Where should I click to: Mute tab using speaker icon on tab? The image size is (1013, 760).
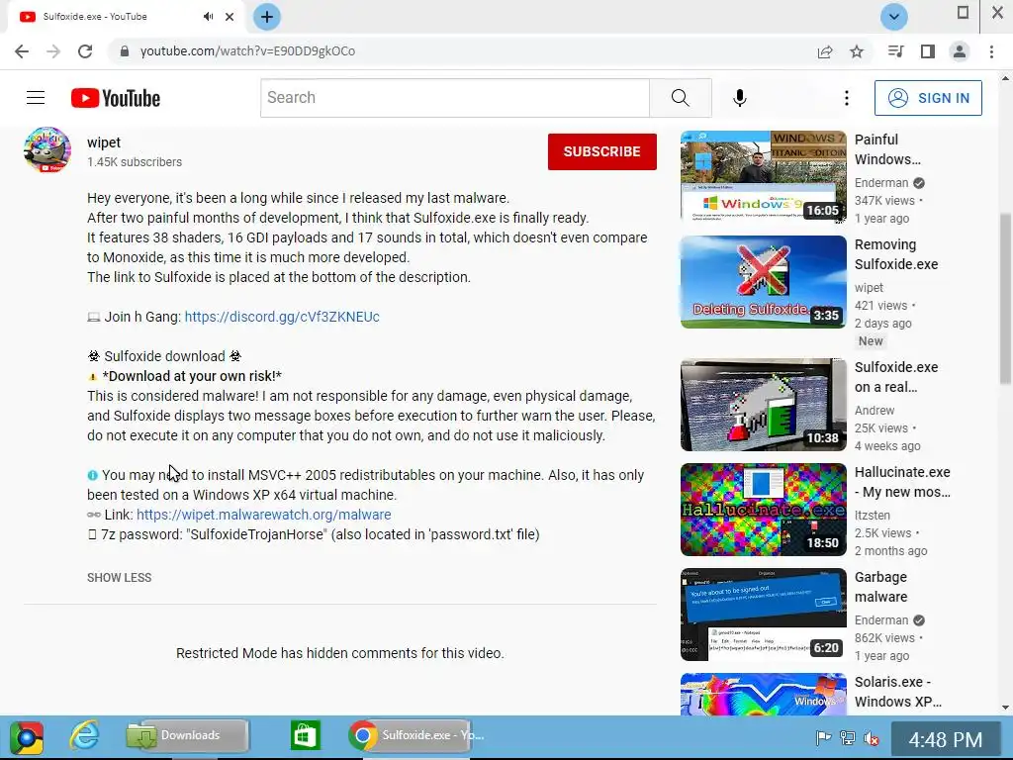[208, 17]
